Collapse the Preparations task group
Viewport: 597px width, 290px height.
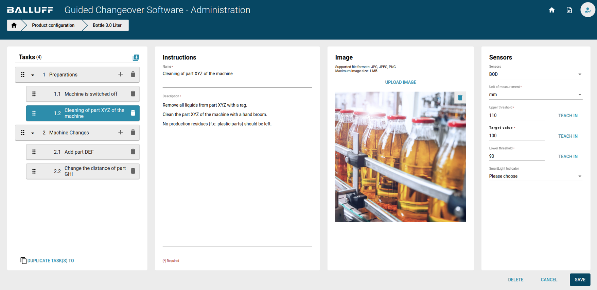[33, 75]
